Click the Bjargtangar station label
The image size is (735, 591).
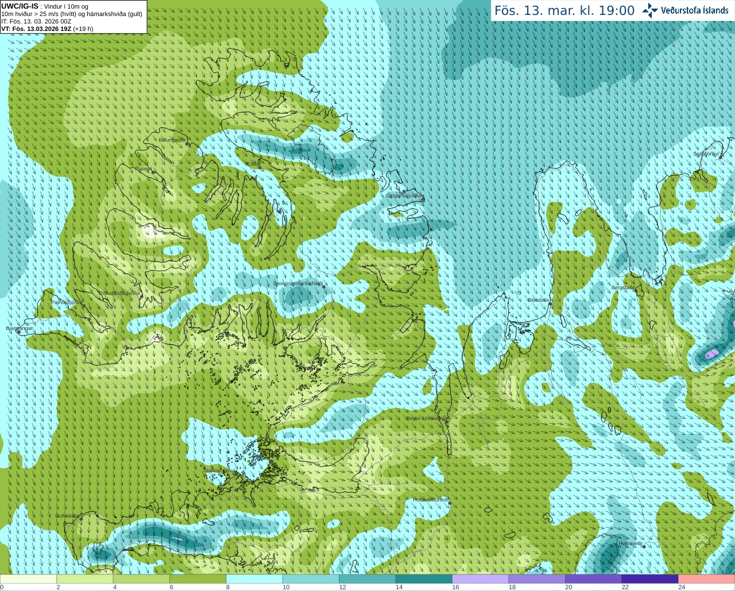tap(20, 328)
